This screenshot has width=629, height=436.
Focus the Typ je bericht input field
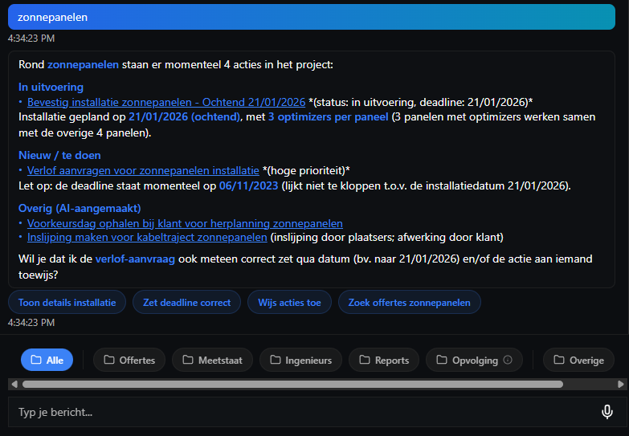(297, 412)
